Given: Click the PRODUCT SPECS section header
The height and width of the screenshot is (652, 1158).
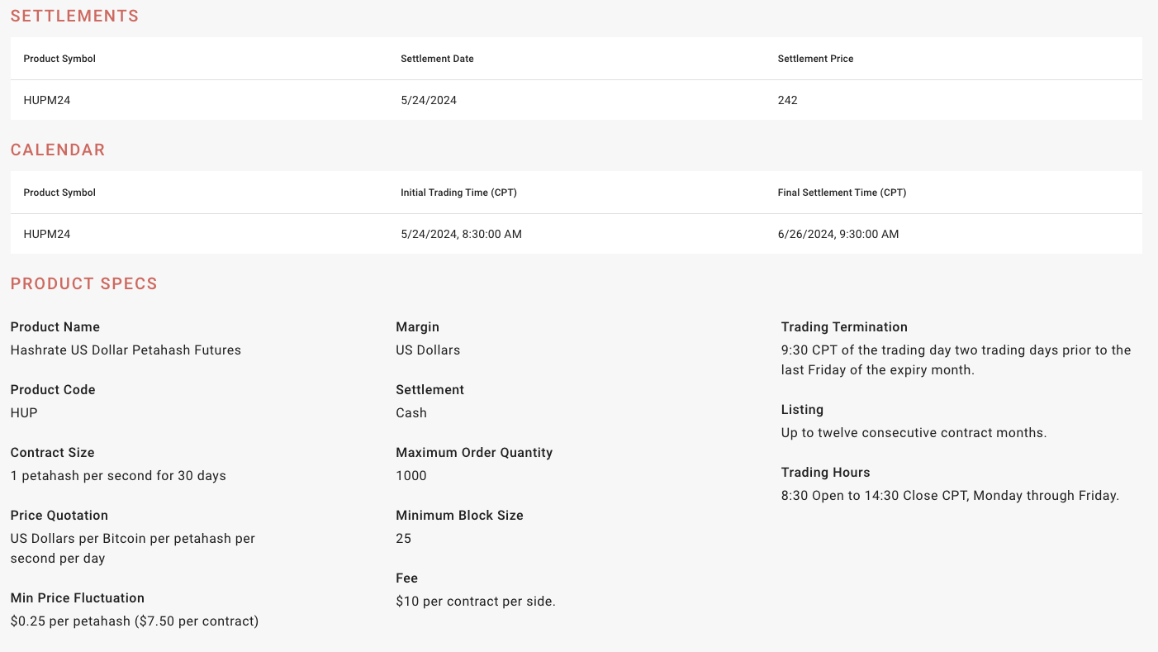Looking at the screenshot, I should (84, 283).
